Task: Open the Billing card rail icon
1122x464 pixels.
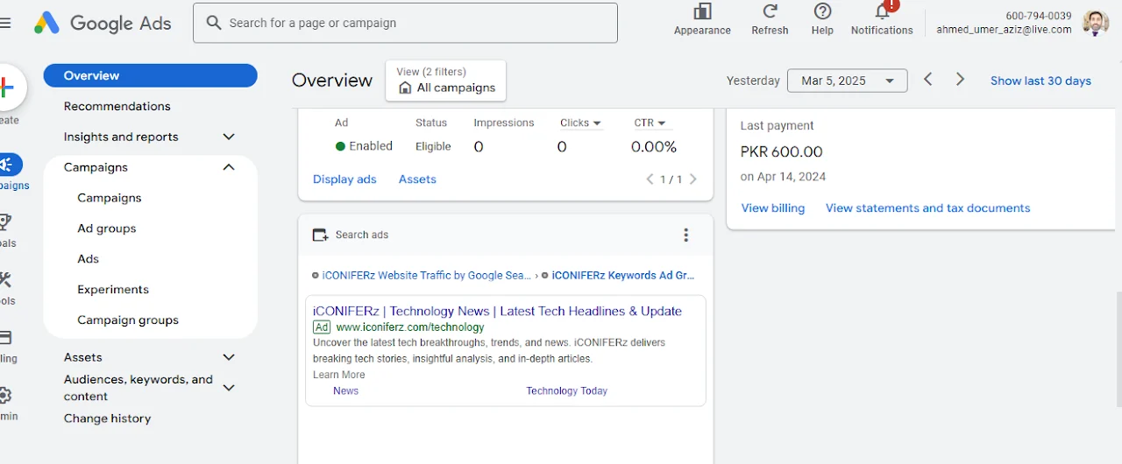Action: click(5, 338)
